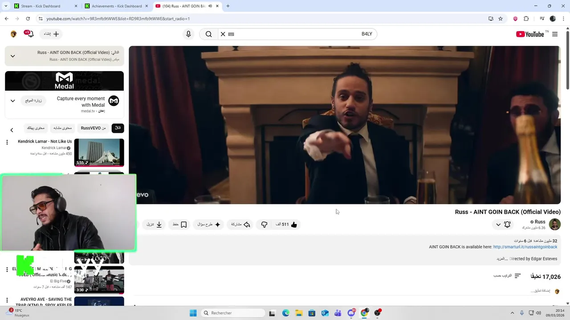Bookmark this page with the star
The height and width of the screenshot is (320, 570).
tap(501, 19)
